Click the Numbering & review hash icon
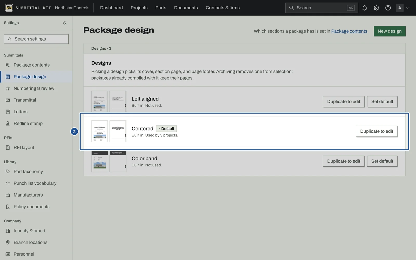The width and height of the screenshot is (416, 260). [8, 88]
